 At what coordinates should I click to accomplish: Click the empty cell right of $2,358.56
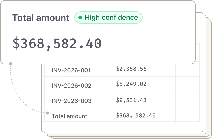point(188,69)
